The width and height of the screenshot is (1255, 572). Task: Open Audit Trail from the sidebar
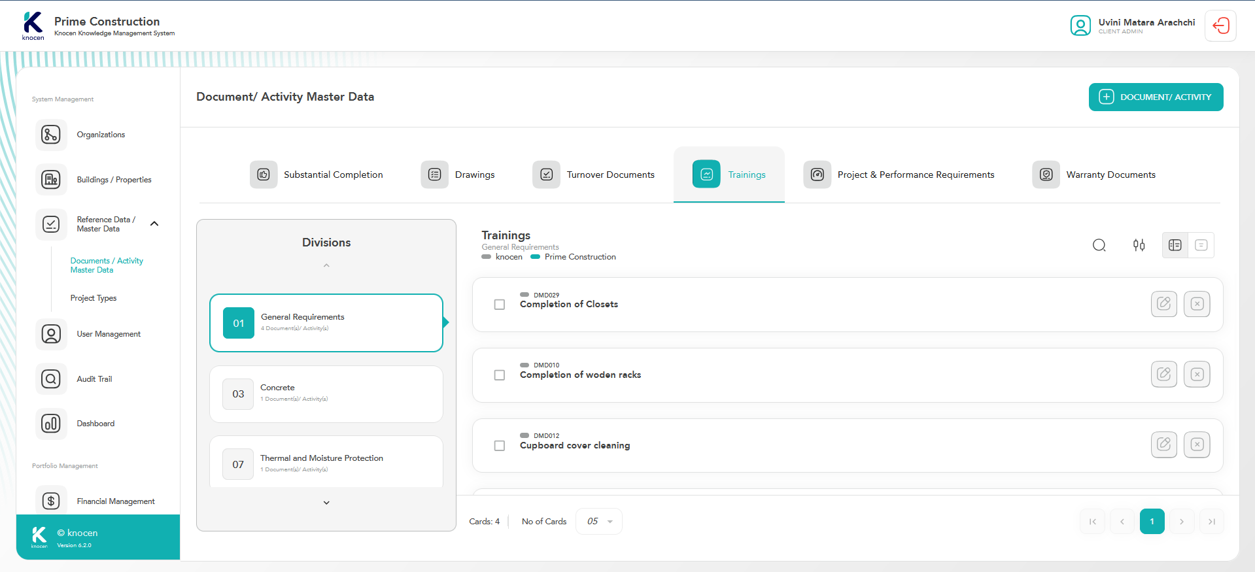(94, 379)
